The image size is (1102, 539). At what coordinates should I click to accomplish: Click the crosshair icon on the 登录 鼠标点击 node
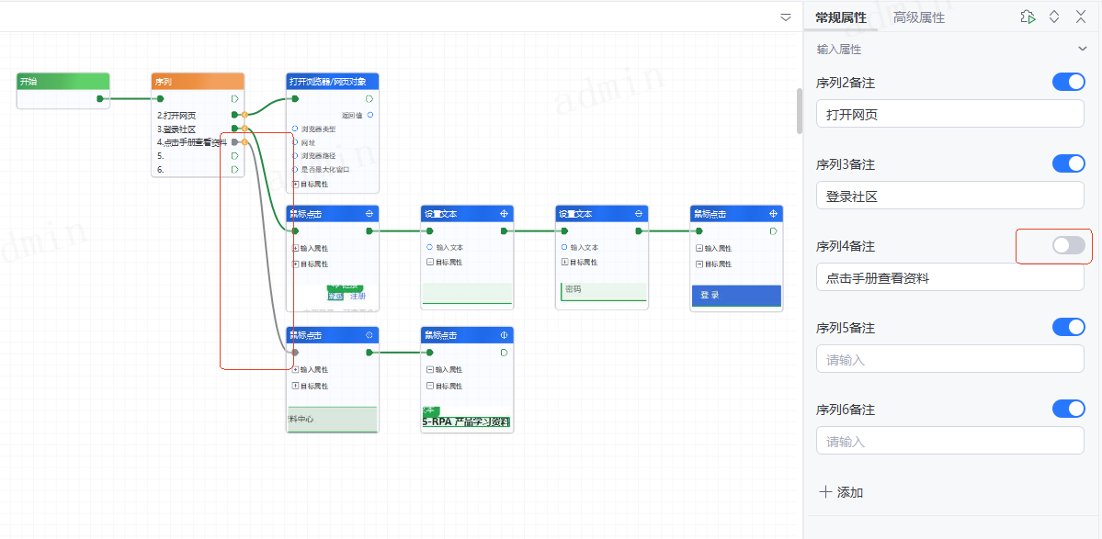[x=773, y=214]
